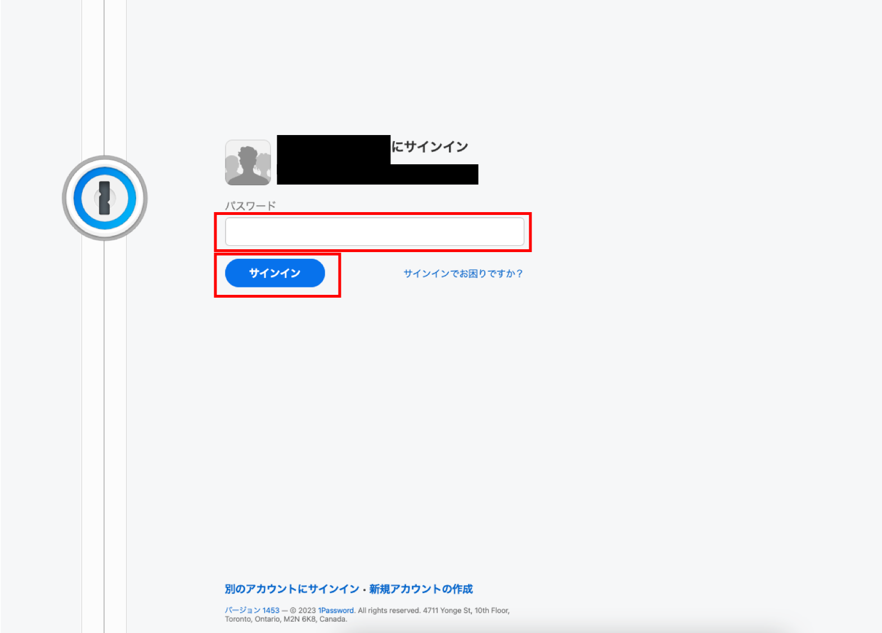Click the team account avatar image
The image size is (882, 633).
(x=248, y=163)
